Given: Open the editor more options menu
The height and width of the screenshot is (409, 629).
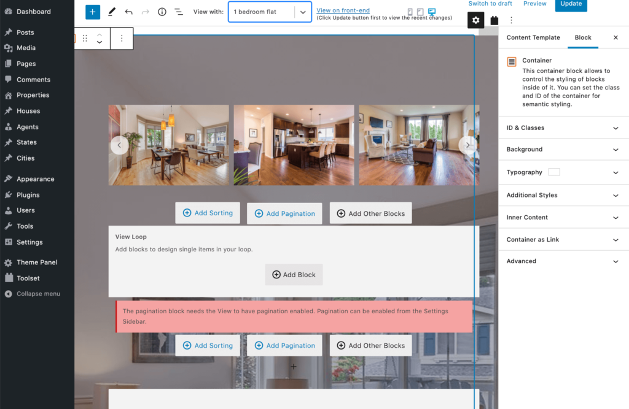Looking at the screenshot, I should [511, 20].
